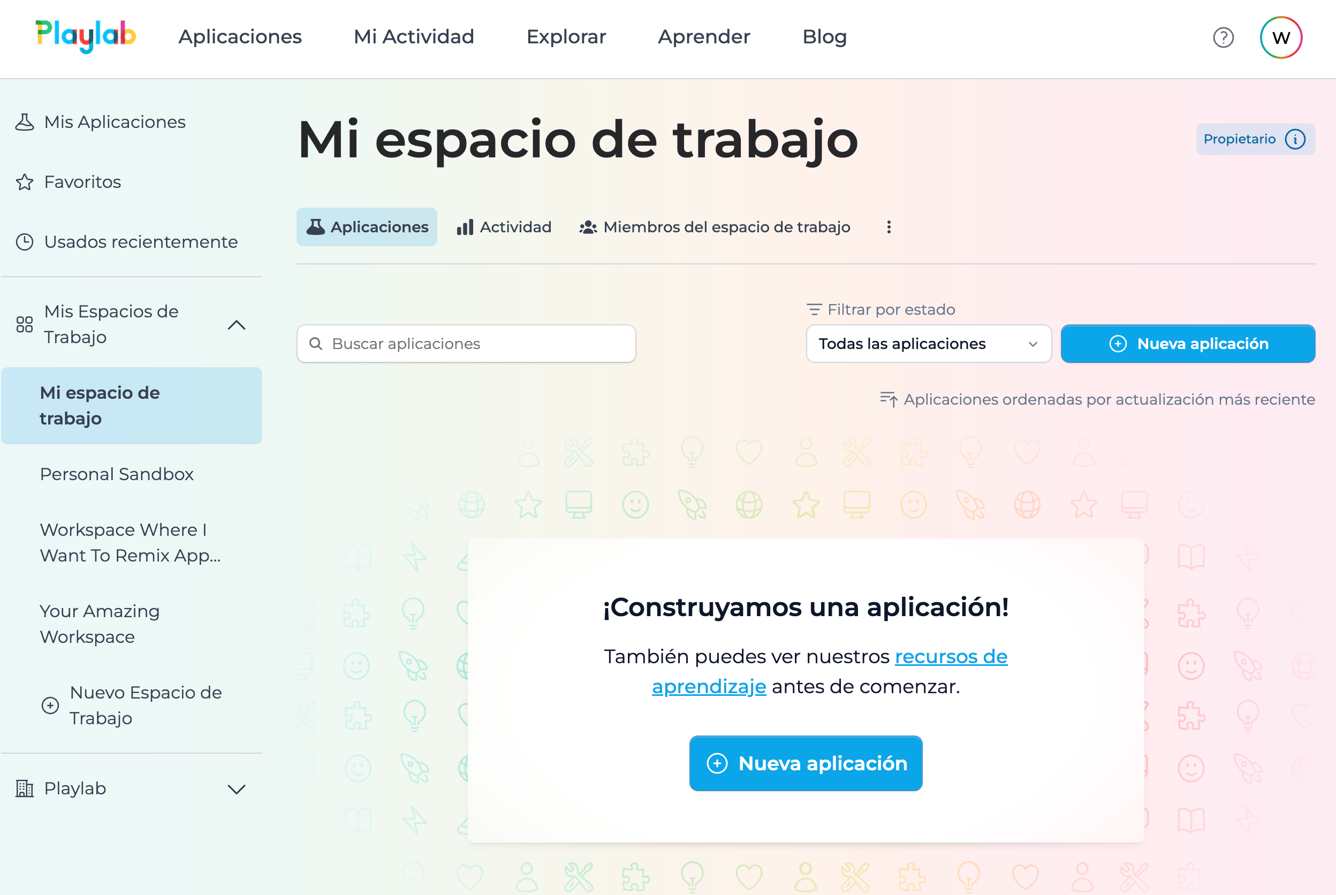The image size is (1336, 895).
Task: Click the filter icon beside Filtrar por estado
Action: pos(814,309)
